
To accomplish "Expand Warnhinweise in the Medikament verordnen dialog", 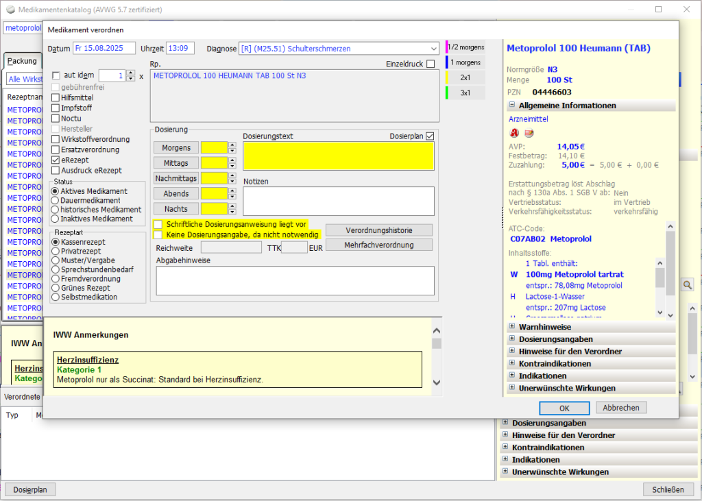I will click(x=512, y=326).
